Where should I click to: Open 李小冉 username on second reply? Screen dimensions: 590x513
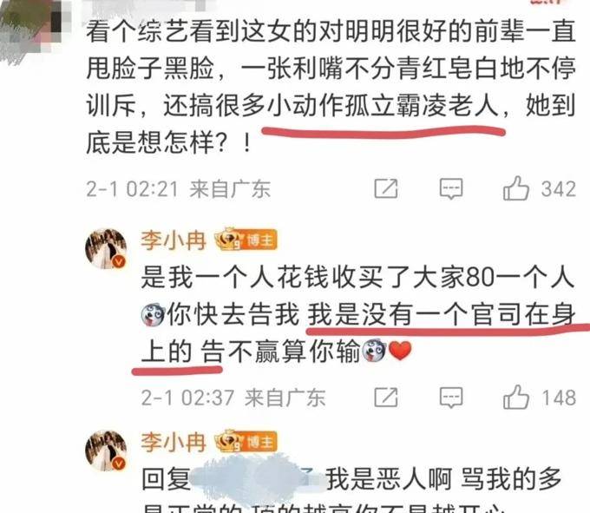[174, 442]
